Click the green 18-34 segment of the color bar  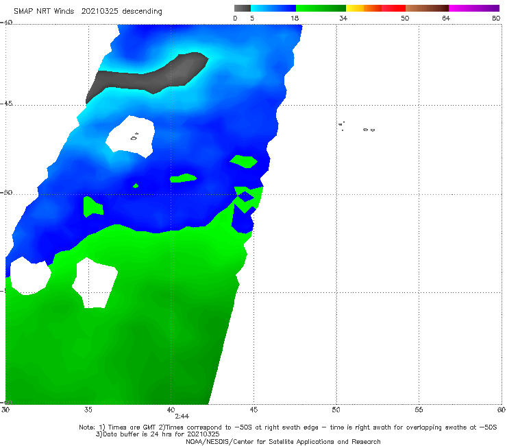coord(321,8)
